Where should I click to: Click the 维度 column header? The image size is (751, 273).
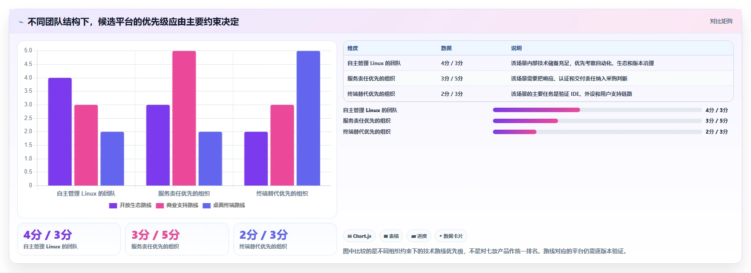click(x=353, y=48)
